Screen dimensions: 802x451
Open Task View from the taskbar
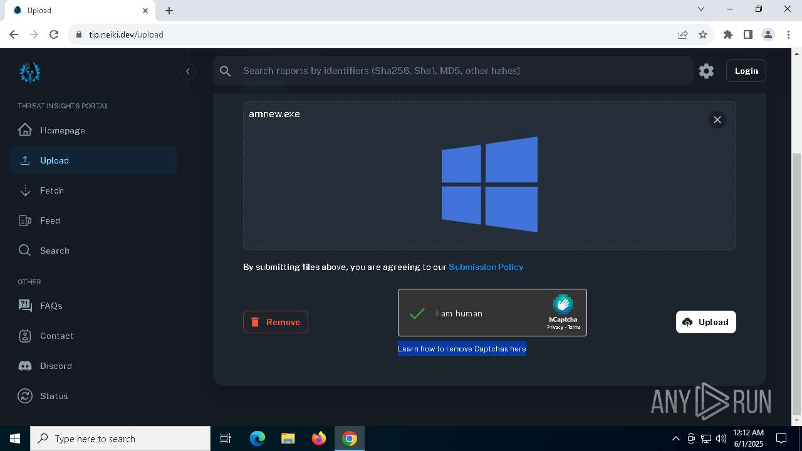(x=226, y=438)
